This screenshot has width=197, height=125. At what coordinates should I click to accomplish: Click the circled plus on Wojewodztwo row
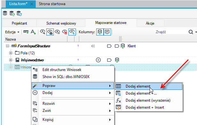tap(98, 60)
